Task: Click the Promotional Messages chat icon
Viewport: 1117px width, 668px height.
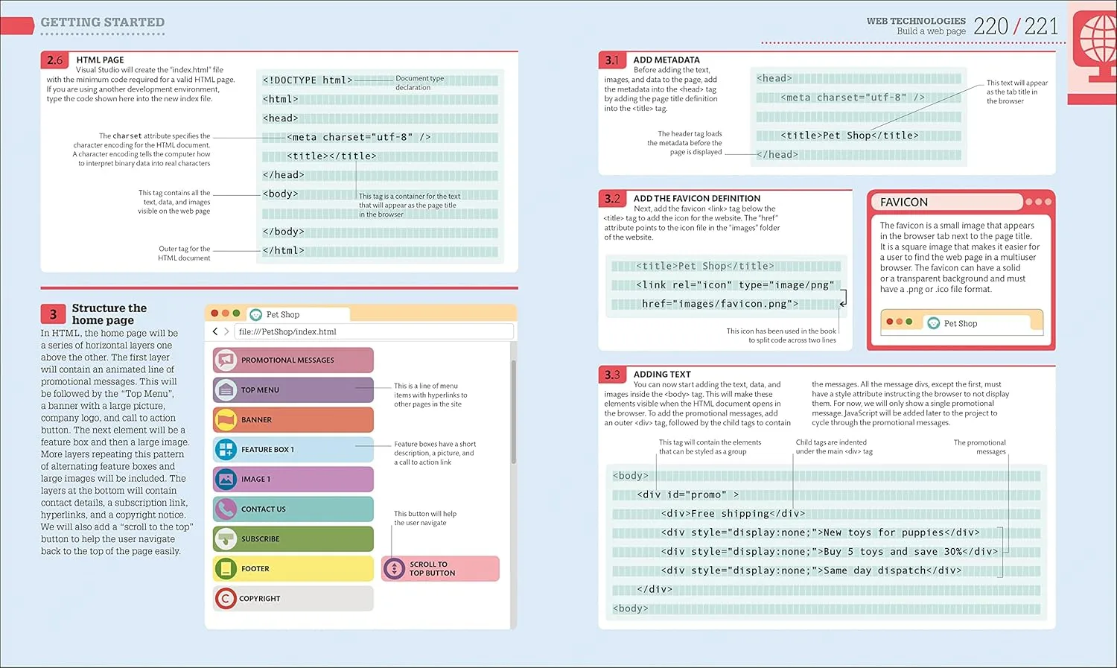Action: [226, 360]
